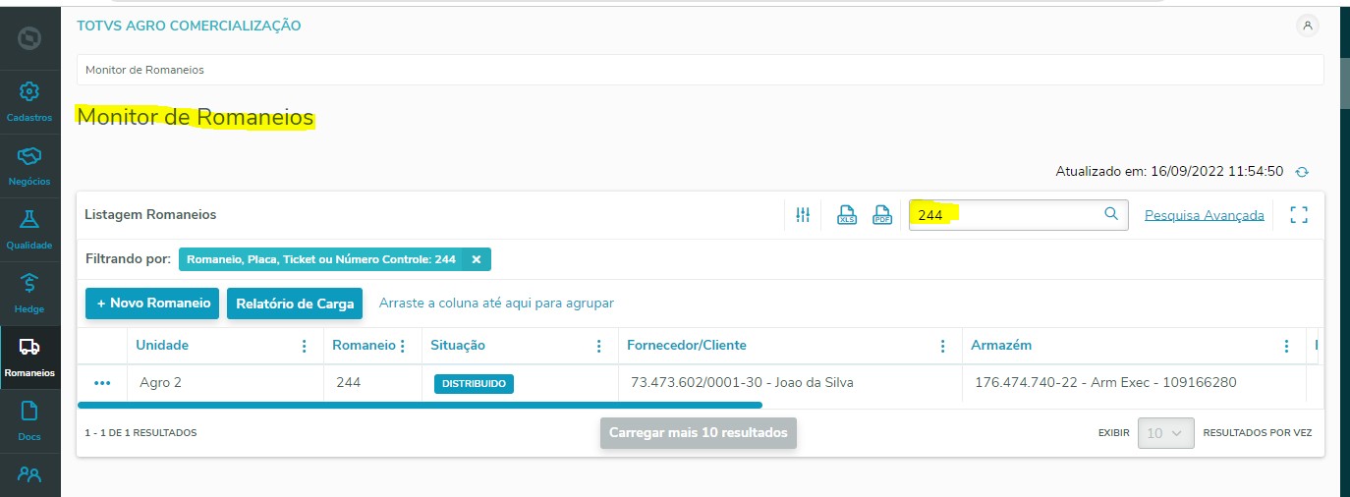
Task: Open the Hedge section in sidebar
Action: [x=29, y=294]
